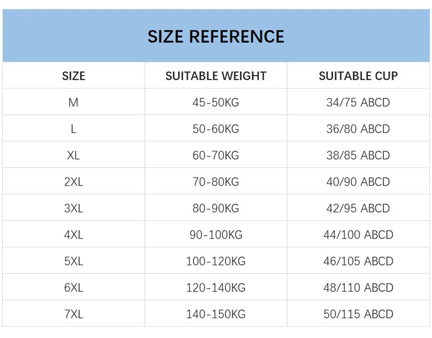Click the 3XL size cell
Screen dimensions: 432x338
[73, 208]
